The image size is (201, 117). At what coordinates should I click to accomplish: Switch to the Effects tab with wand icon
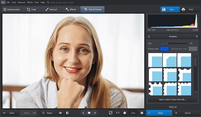pos(71,9)
